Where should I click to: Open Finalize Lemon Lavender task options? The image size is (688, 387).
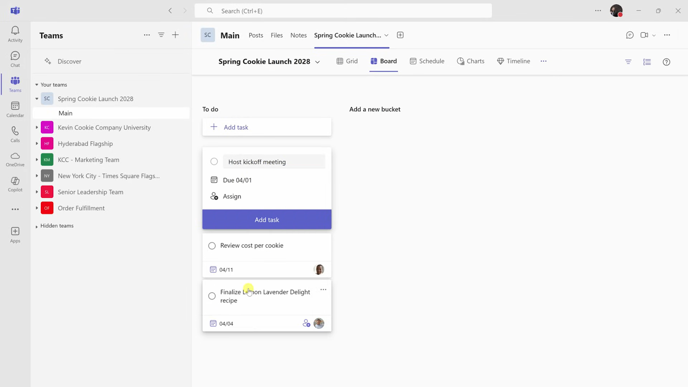[x=323, y=290]
